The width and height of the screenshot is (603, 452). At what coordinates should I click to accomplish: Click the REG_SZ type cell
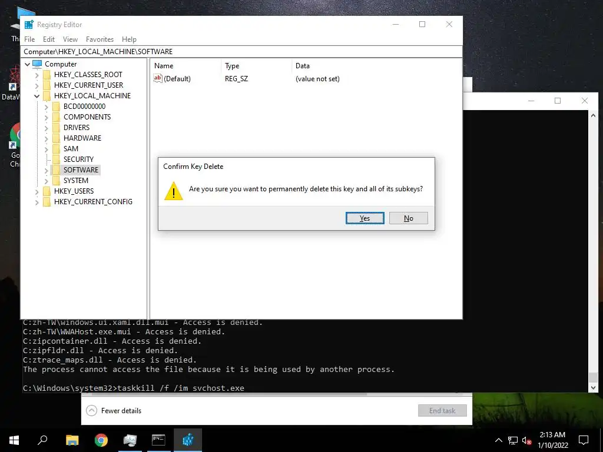[x=237, y=79]
